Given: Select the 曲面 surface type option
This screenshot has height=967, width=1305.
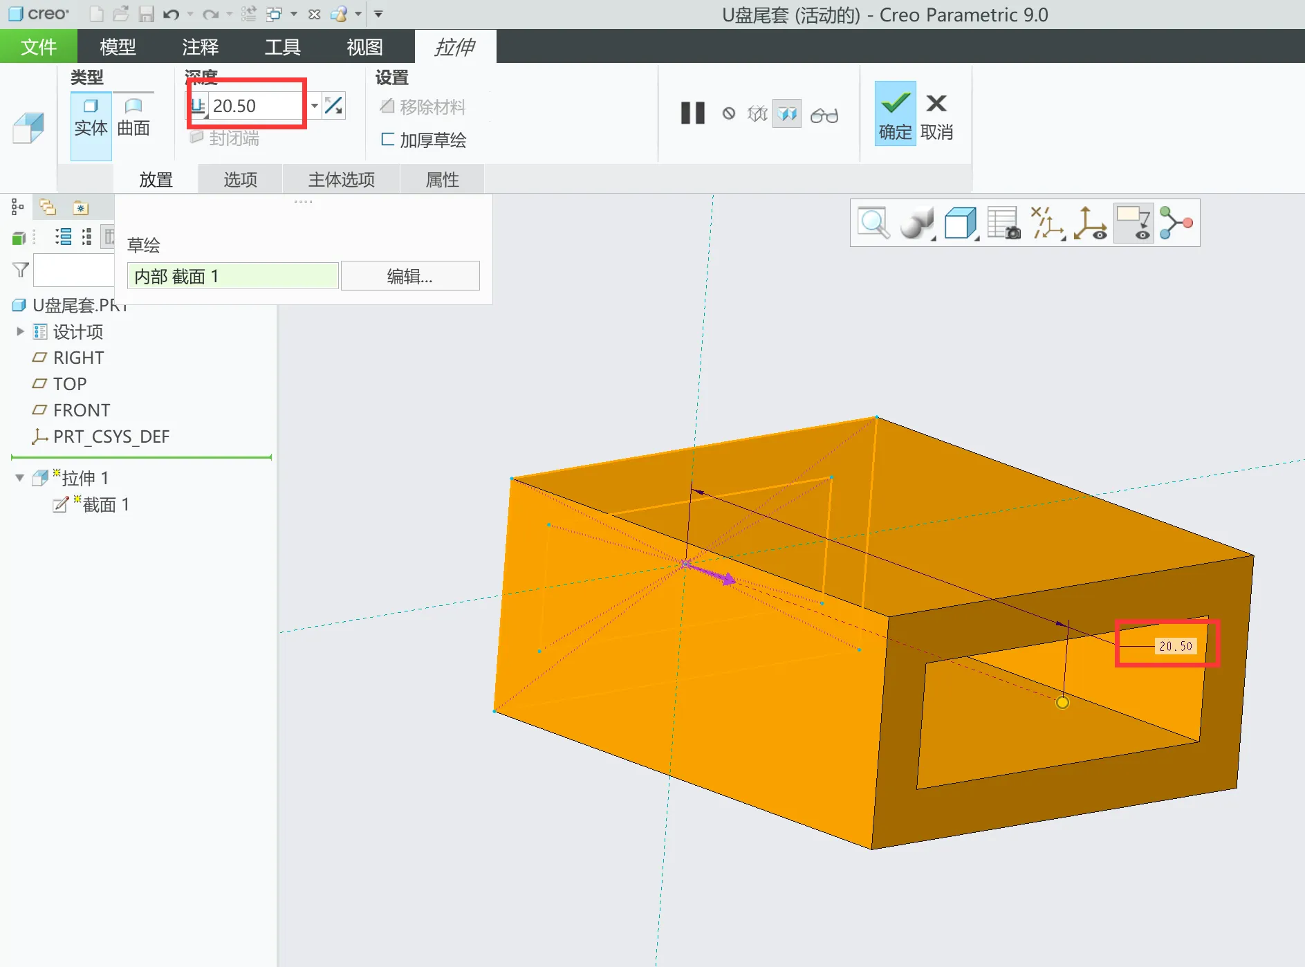Looking at the screenshot, I should (133, 117).
